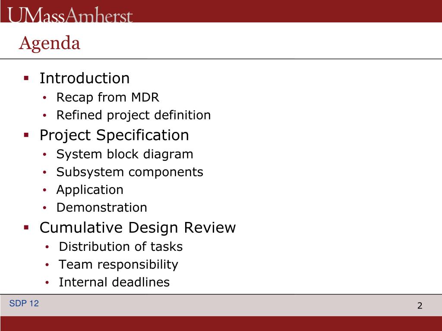Select the Agenda slide title

[50, 44]
